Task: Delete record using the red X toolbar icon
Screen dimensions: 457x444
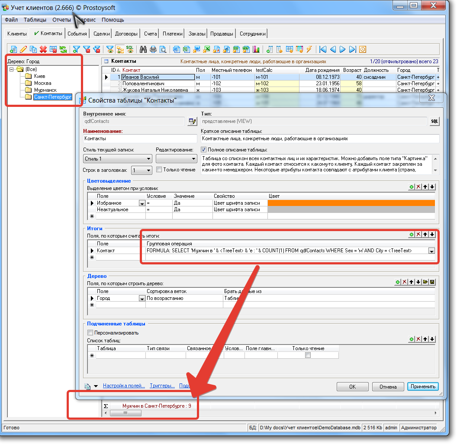Action: tap(43, 49)
